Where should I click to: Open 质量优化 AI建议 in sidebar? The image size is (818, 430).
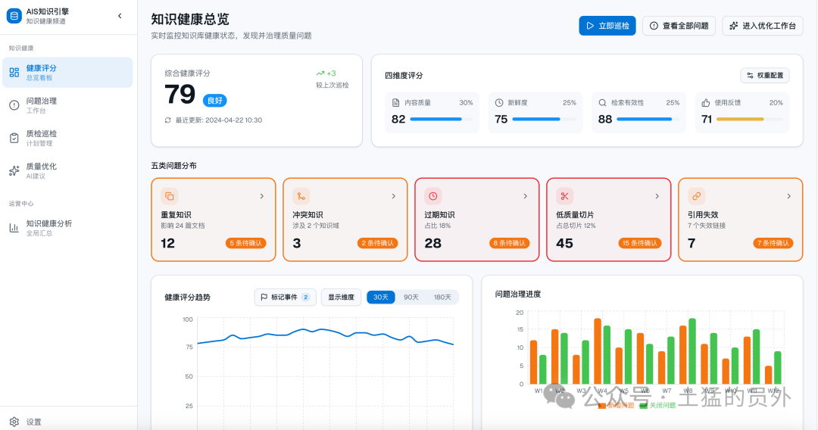coord(68,170)
